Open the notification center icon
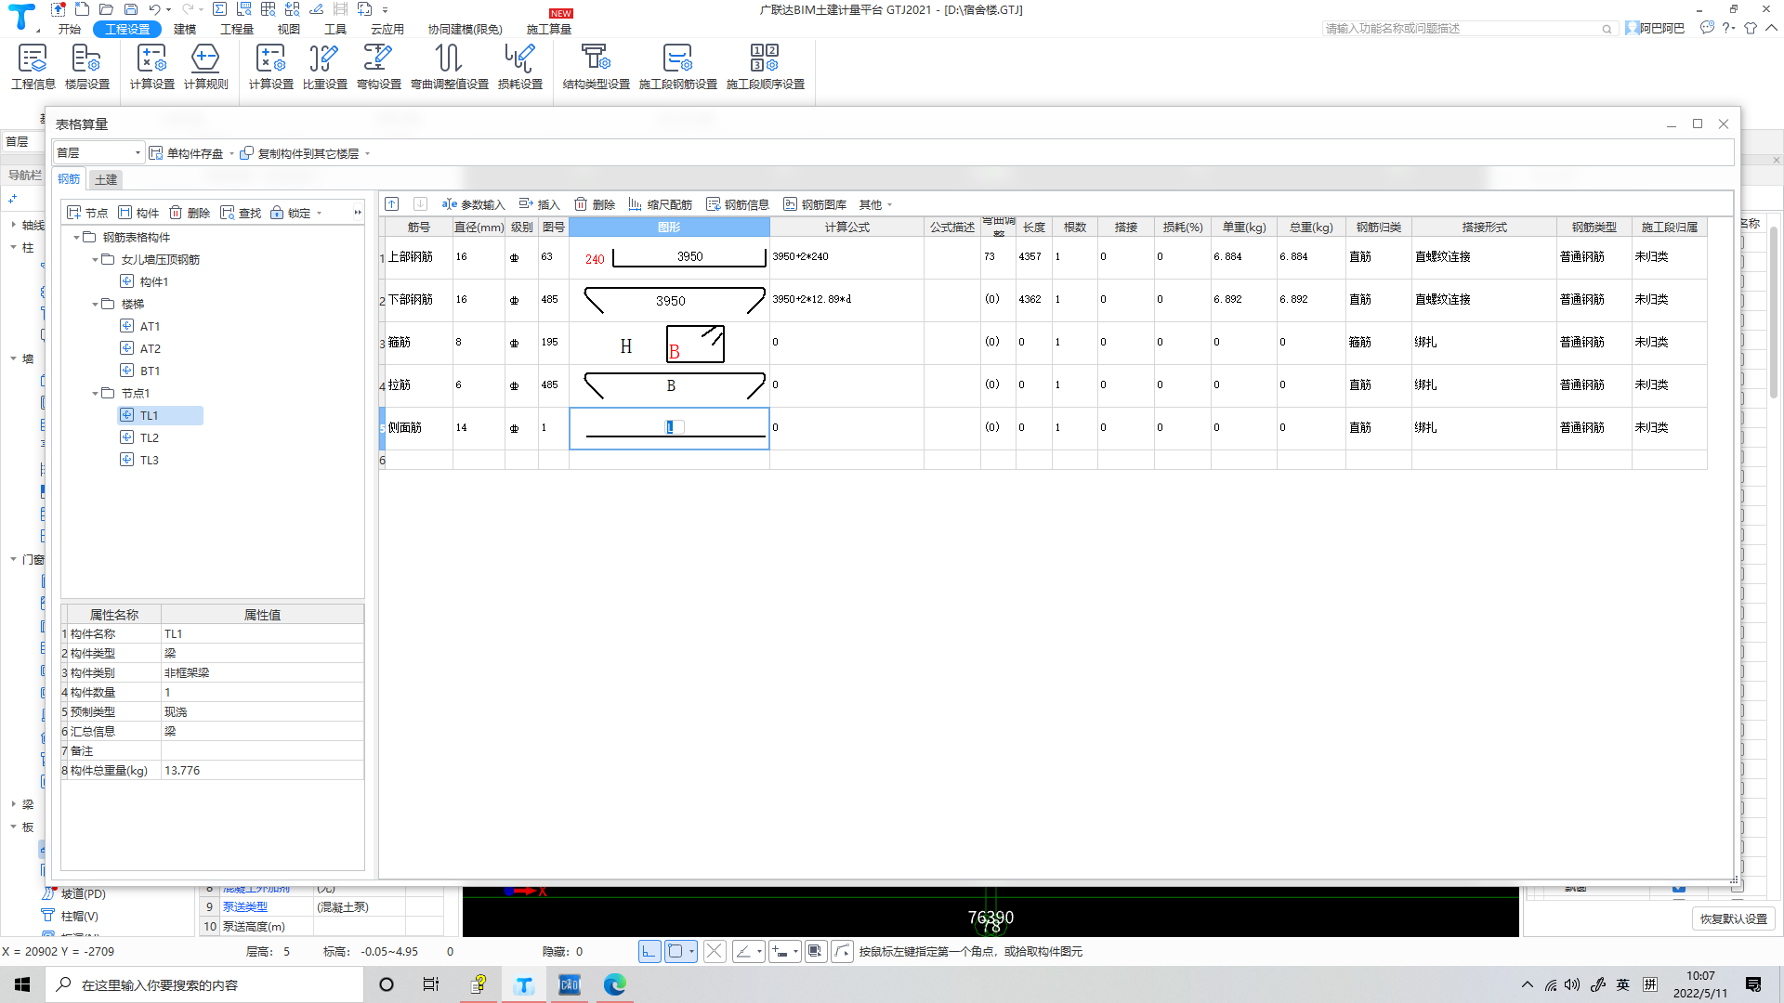This screenshot has width=1784, height=1003. [x=1753, y=984]
